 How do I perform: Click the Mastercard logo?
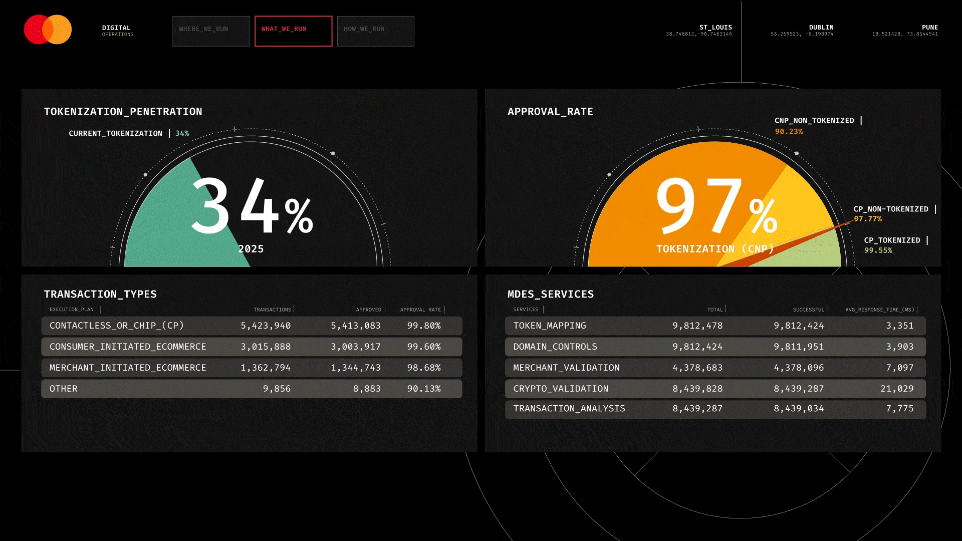coord(48,30)
